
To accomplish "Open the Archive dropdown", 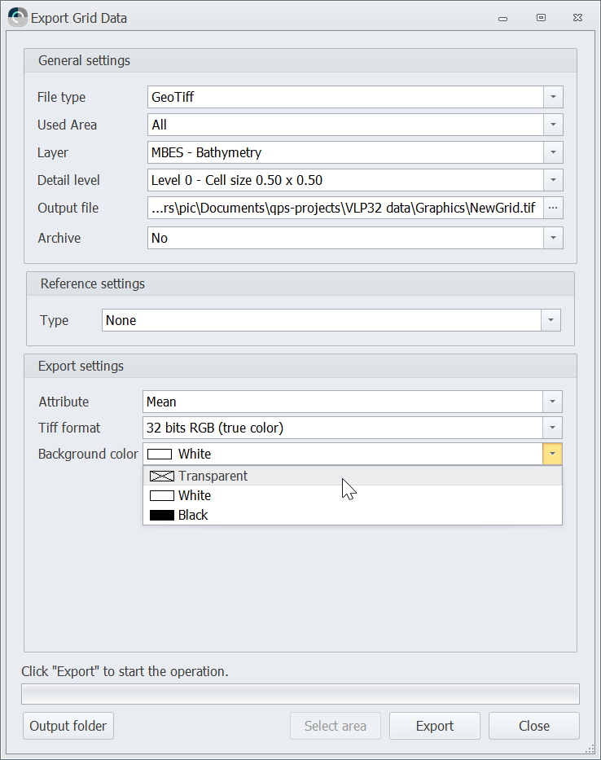I will [x=553, y=238].
